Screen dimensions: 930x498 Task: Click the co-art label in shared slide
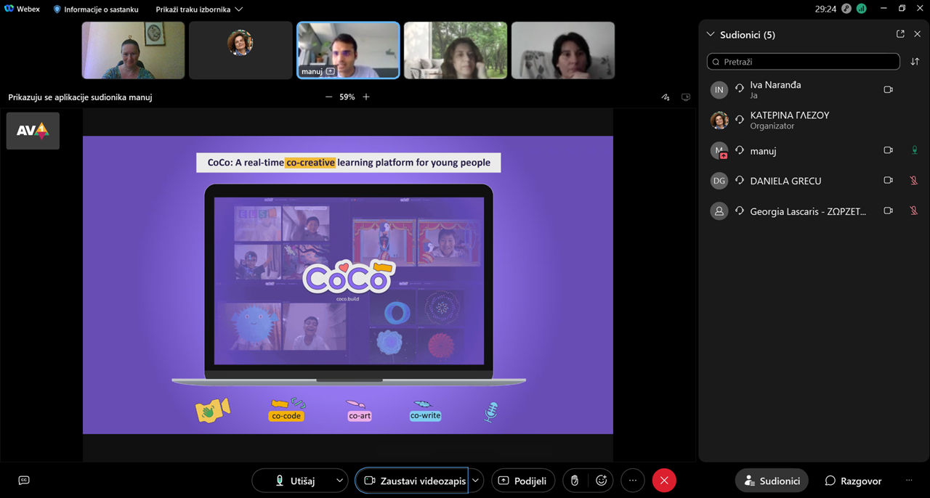click(x=360, y=416)
